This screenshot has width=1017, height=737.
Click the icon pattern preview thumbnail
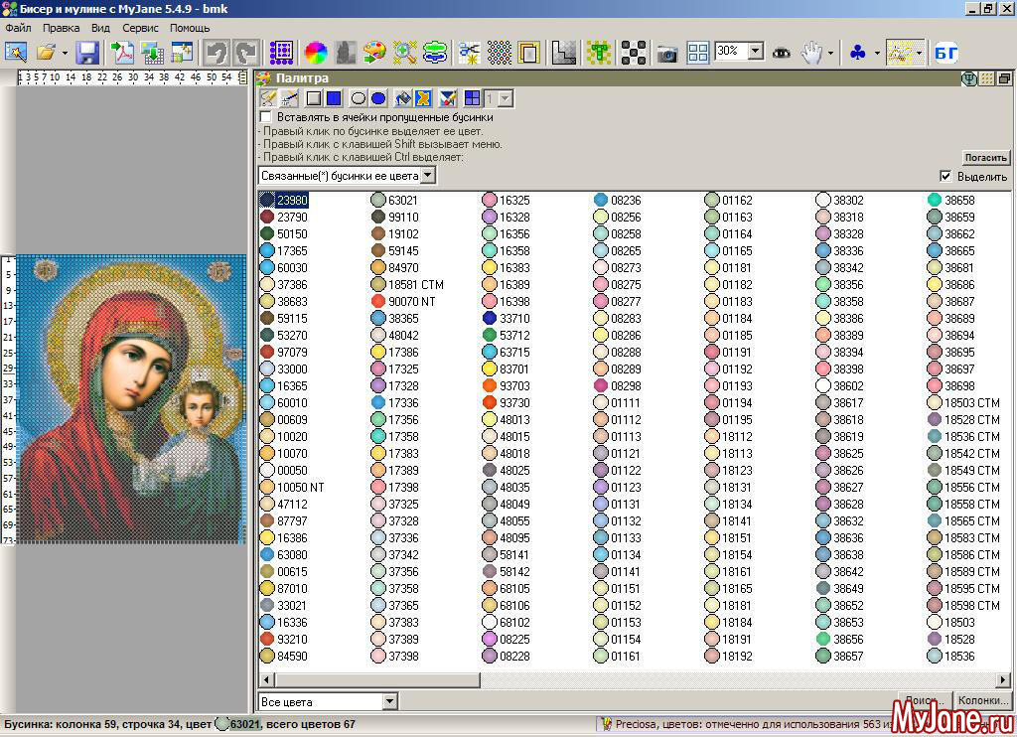pyautogui.click(x=132, y=399)
